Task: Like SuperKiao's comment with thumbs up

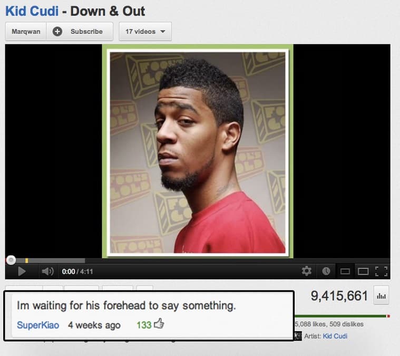Action: 159,324
